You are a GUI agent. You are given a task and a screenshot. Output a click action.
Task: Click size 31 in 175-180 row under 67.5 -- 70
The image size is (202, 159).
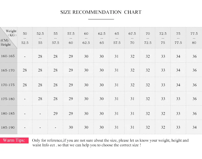tap(132, 99)
